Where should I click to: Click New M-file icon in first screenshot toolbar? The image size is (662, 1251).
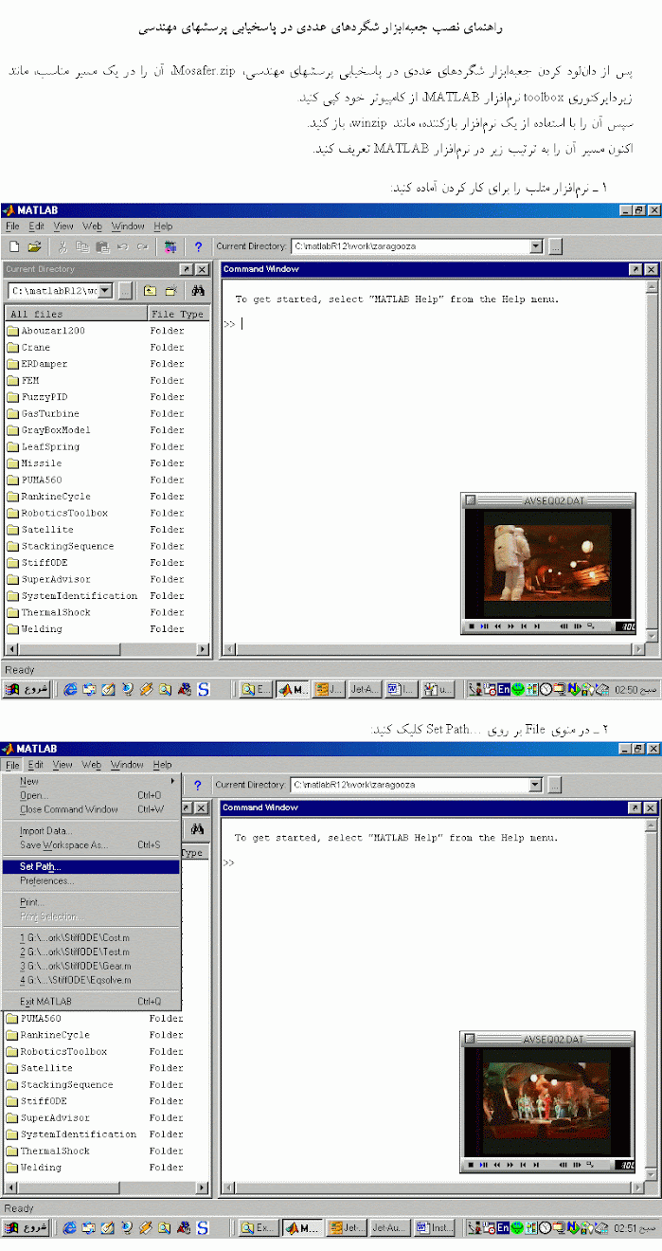coord(15,246)
